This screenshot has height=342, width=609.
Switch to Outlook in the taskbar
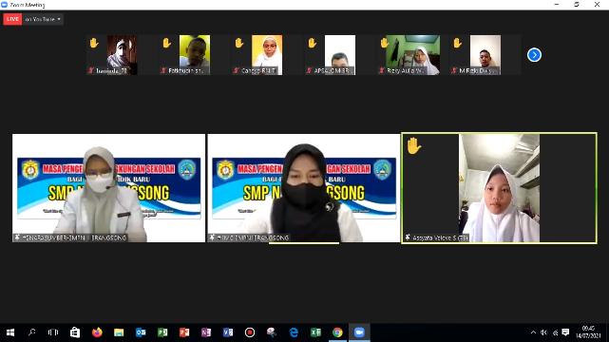pyautogui.click(x=141, y=332)
